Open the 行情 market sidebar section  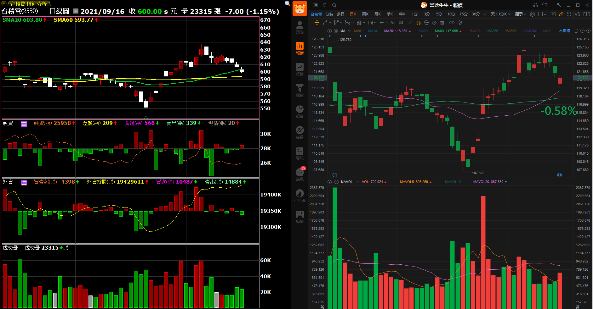coord(299,69)
